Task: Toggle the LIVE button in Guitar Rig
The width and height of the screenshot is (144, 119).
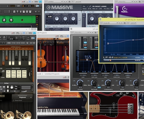Action: (18, 6)
